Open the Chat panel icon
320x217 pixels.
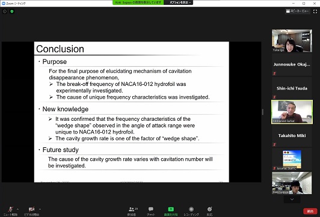[151, 209]
